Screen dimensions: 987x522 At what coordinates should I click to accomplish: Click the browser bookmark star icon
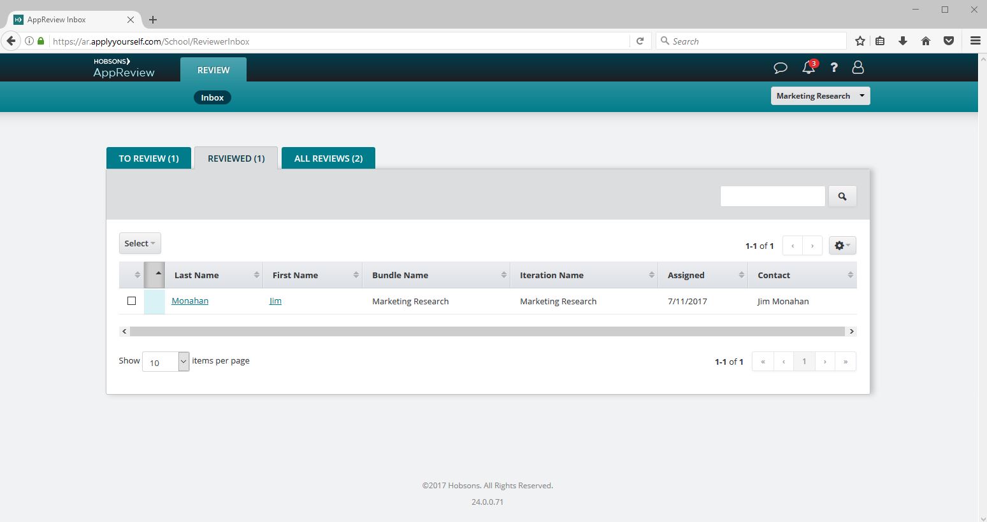tap(860, 41)
